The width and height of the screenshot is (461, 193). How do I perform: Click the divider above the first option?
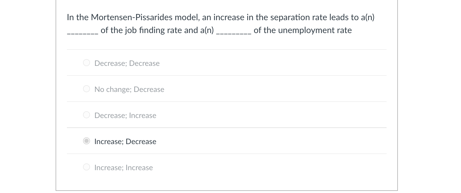click(226, 49)
